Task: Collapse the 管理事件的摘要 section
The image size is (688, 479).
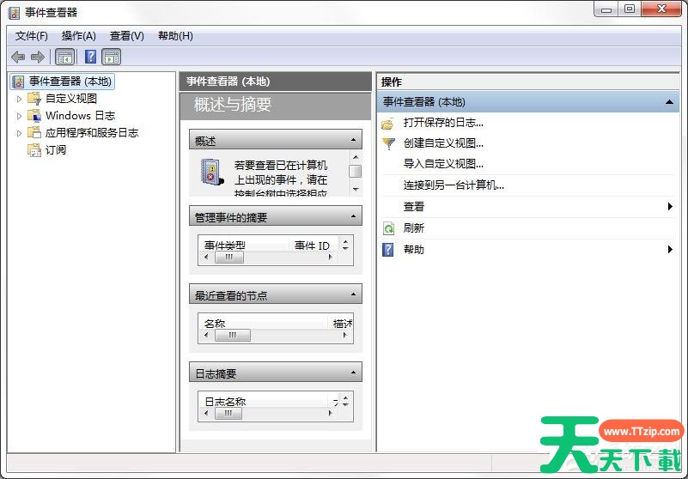Action: (x=353, y=216)
